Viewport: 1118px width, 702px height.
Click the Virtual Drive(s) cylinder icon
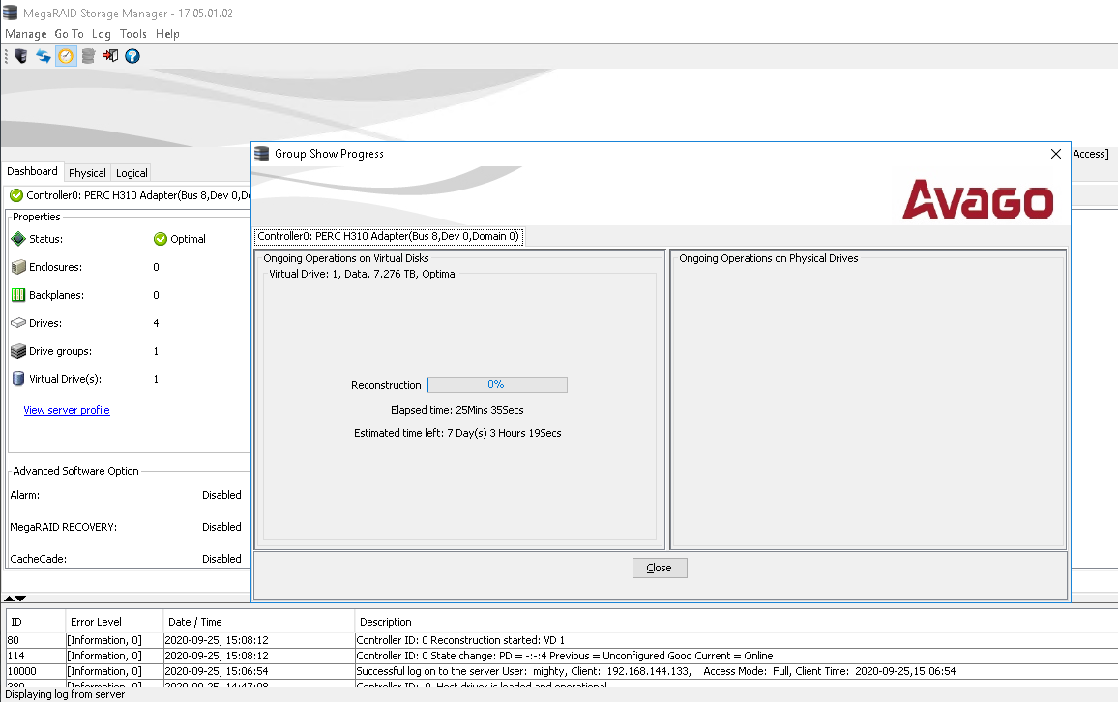pyautogui.click(x=18, y=379)
